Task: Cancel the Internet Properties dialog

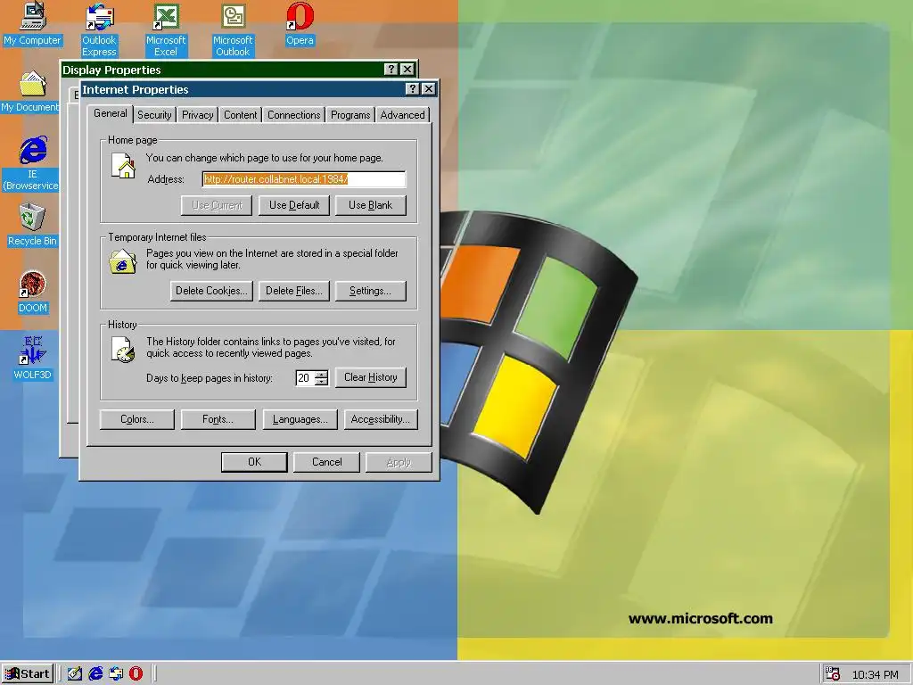Action: click(x=326, y=462)
